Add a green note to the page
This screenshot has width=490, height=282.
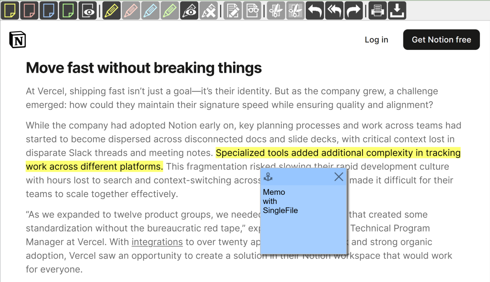pyautogui.click(x=68, y=10)
